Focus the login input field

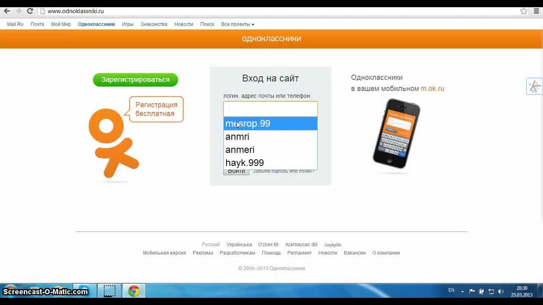[x=270, y=109]
